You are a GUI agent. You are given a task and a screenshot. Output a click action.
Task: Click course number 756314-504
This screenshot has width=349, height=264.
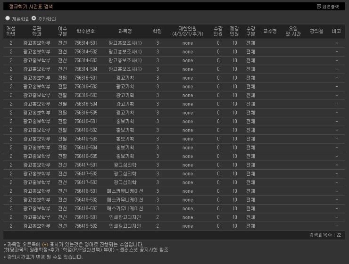[x=86, y=69]
